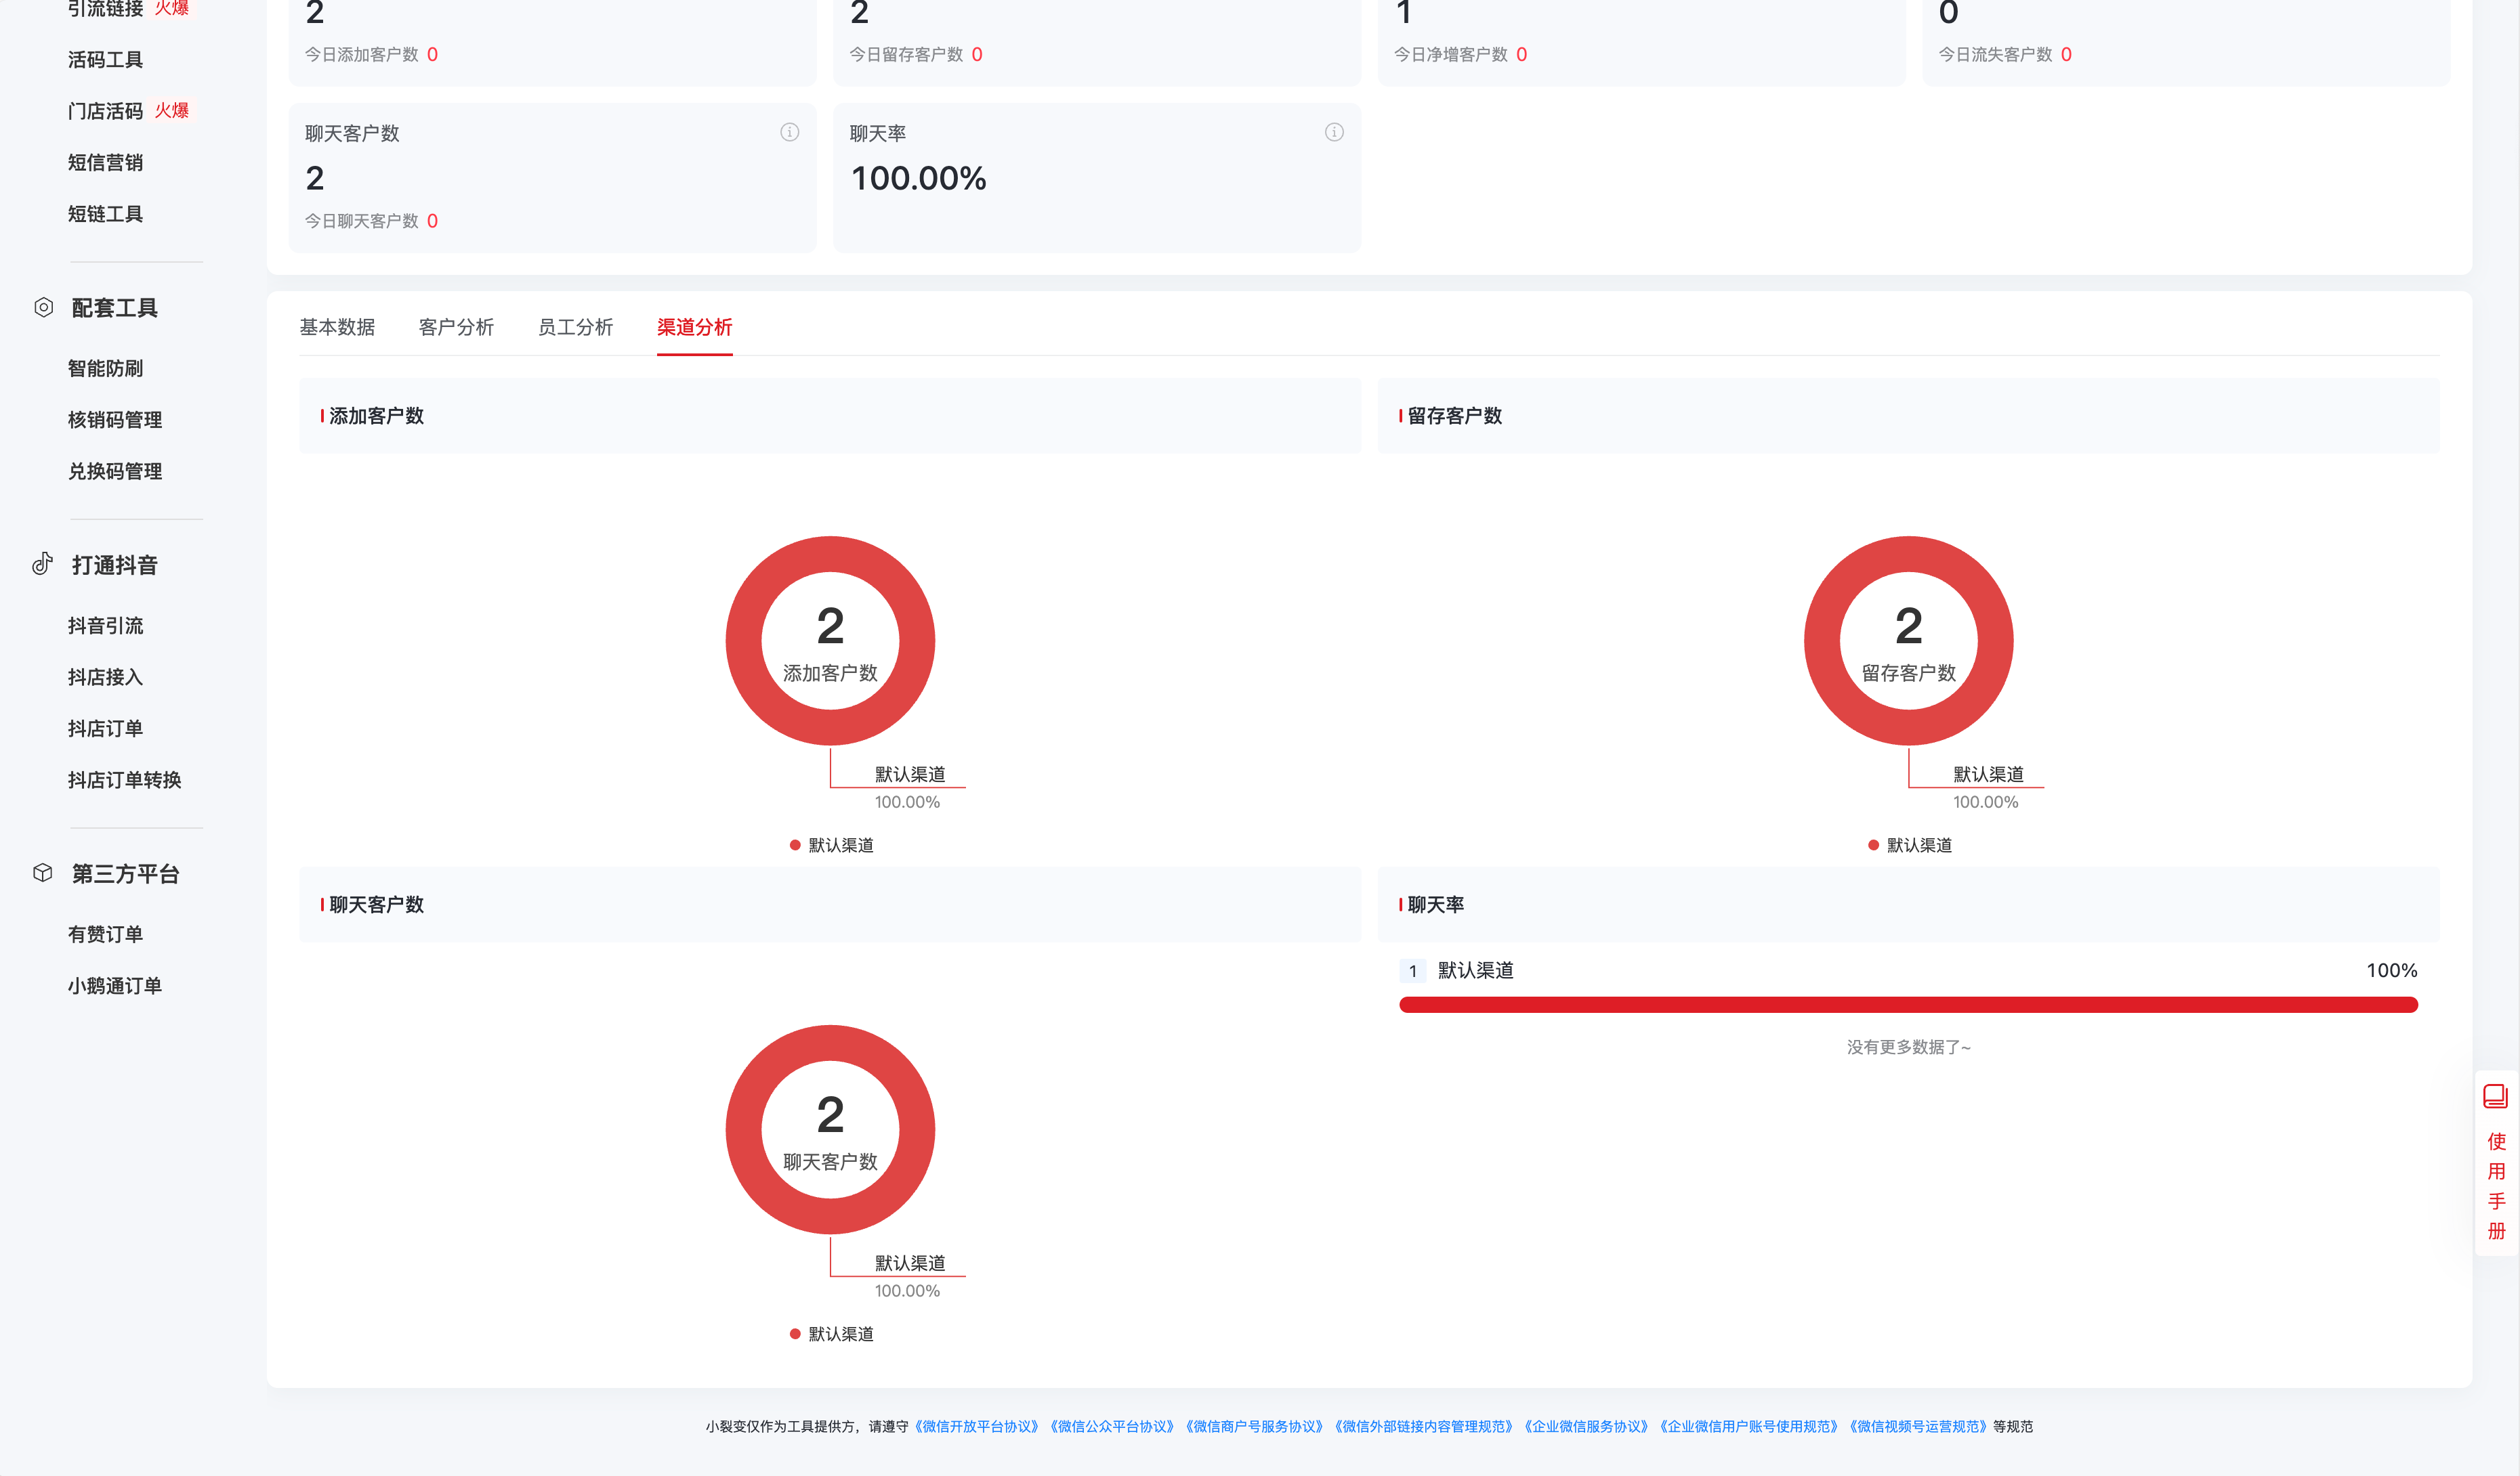Expand the 打通抖音 section header
Screen dimensions: 2520x1476
click(114, 565)
